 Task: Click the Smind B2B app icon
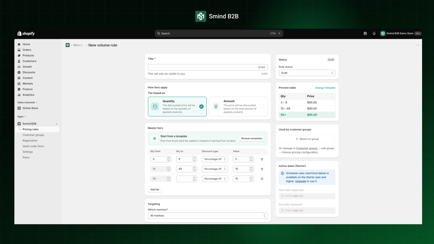[19, 124]
